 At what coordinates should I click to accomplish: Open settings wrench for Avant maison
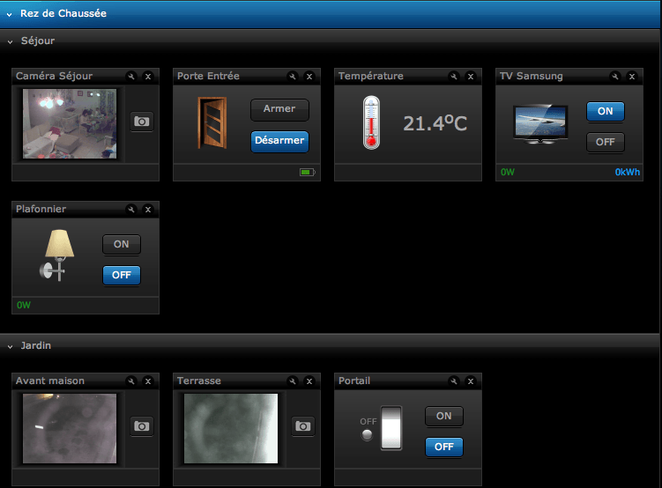[131, 381]
